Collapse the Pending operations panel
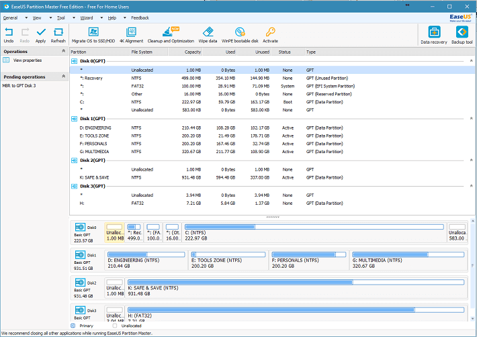The width and height of the screenshot is (477, 337). point(64,77)
